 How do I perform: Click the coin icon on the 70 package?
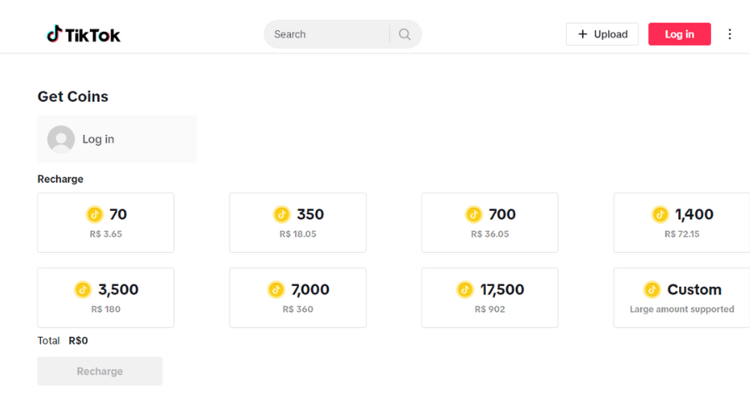click(x=94, y=214)
